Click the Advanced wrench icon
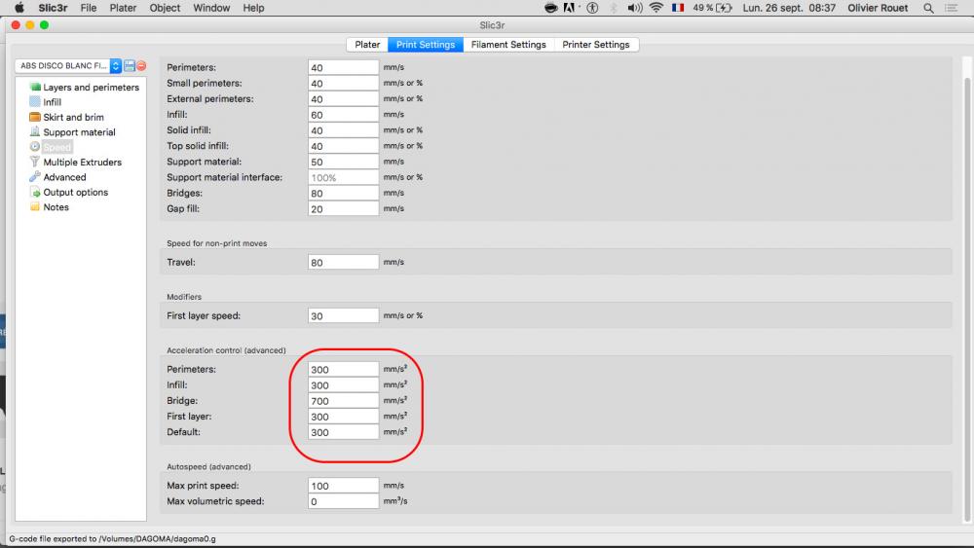This screenshot has height=548, width=974. (35, 177)
